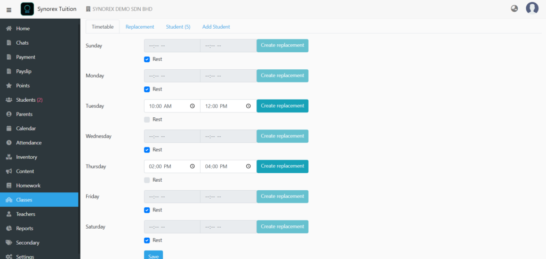Click Create replacement for Saturday

[x=283, y=226]
